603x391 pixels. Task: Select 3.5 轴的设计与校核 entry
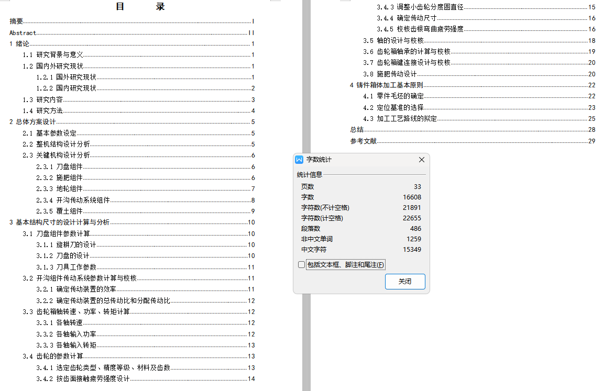coord(479,40)
